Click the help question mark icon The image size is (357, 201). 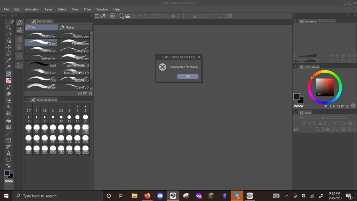[229, 16]
